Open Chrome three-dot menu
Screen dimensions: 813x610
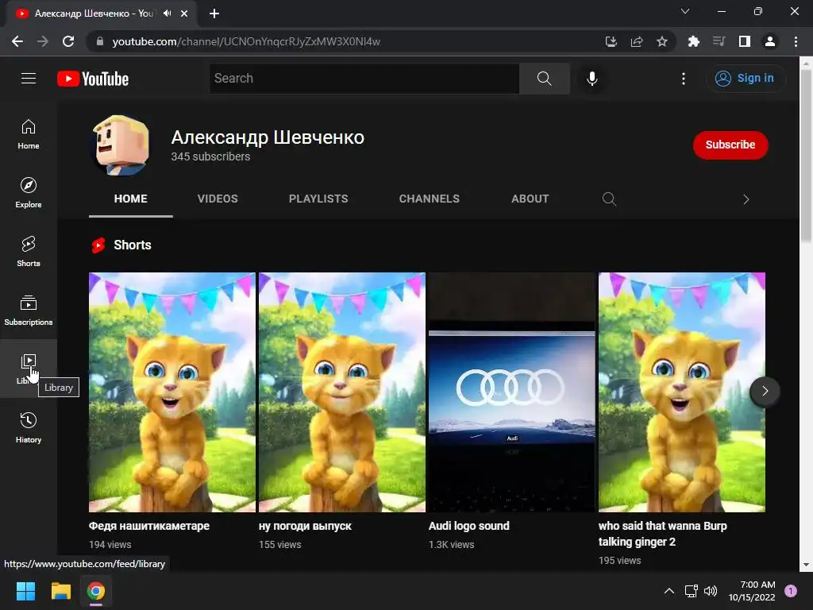(796, 41)
